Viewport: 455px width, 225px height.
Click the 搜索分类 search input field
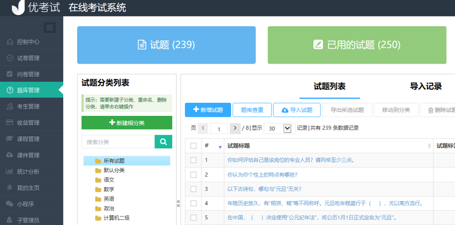tap(118, 142)
